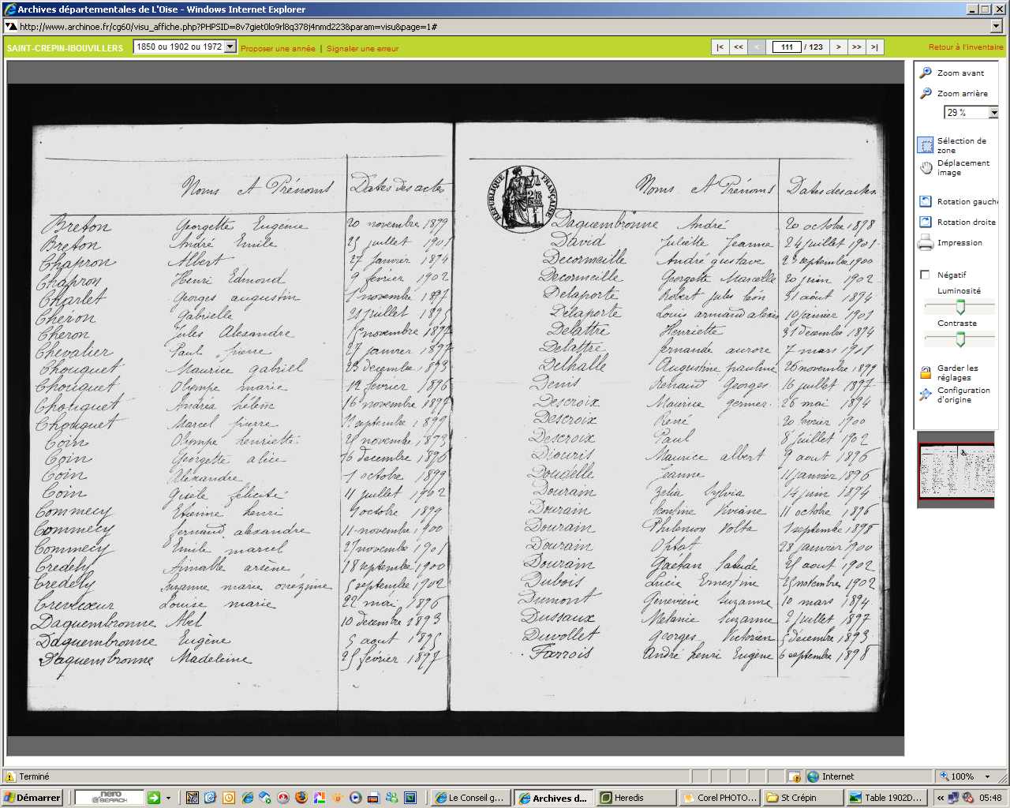Image resolution: width=1010 pixels, height=808 pixels.
Task: Click the Zoom arrière magnifier icon
Action: (x=926, y=93)
